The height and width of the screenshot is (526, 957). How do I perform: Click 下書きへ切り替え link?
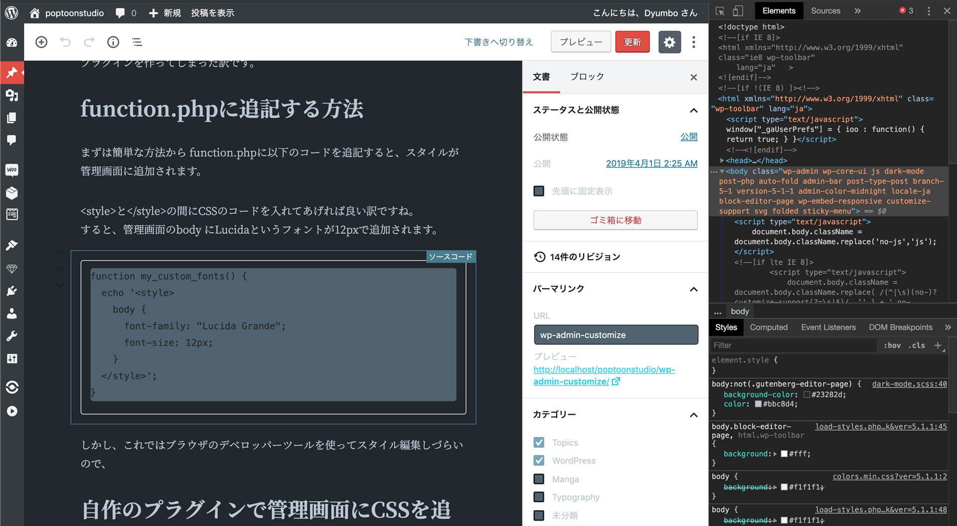click(499, 42)
